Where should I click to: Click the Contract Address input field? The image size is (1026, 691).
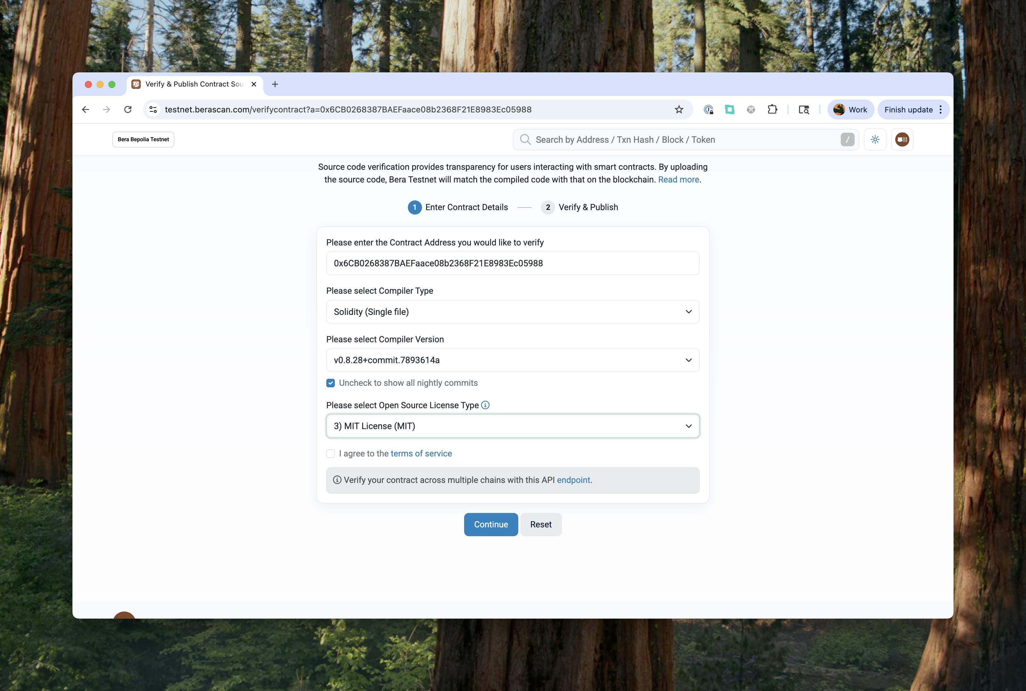tap(512, 263)
